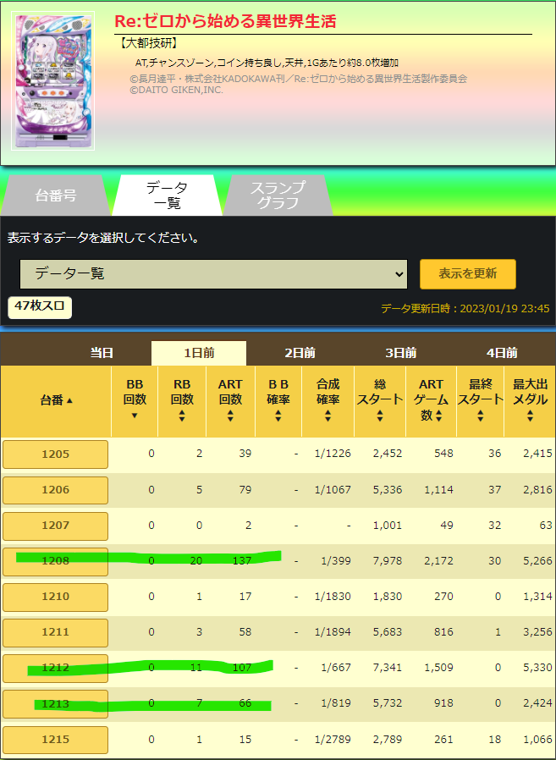Select the データ一覧 tab
The image size is (556, 760).
(168, 196)
